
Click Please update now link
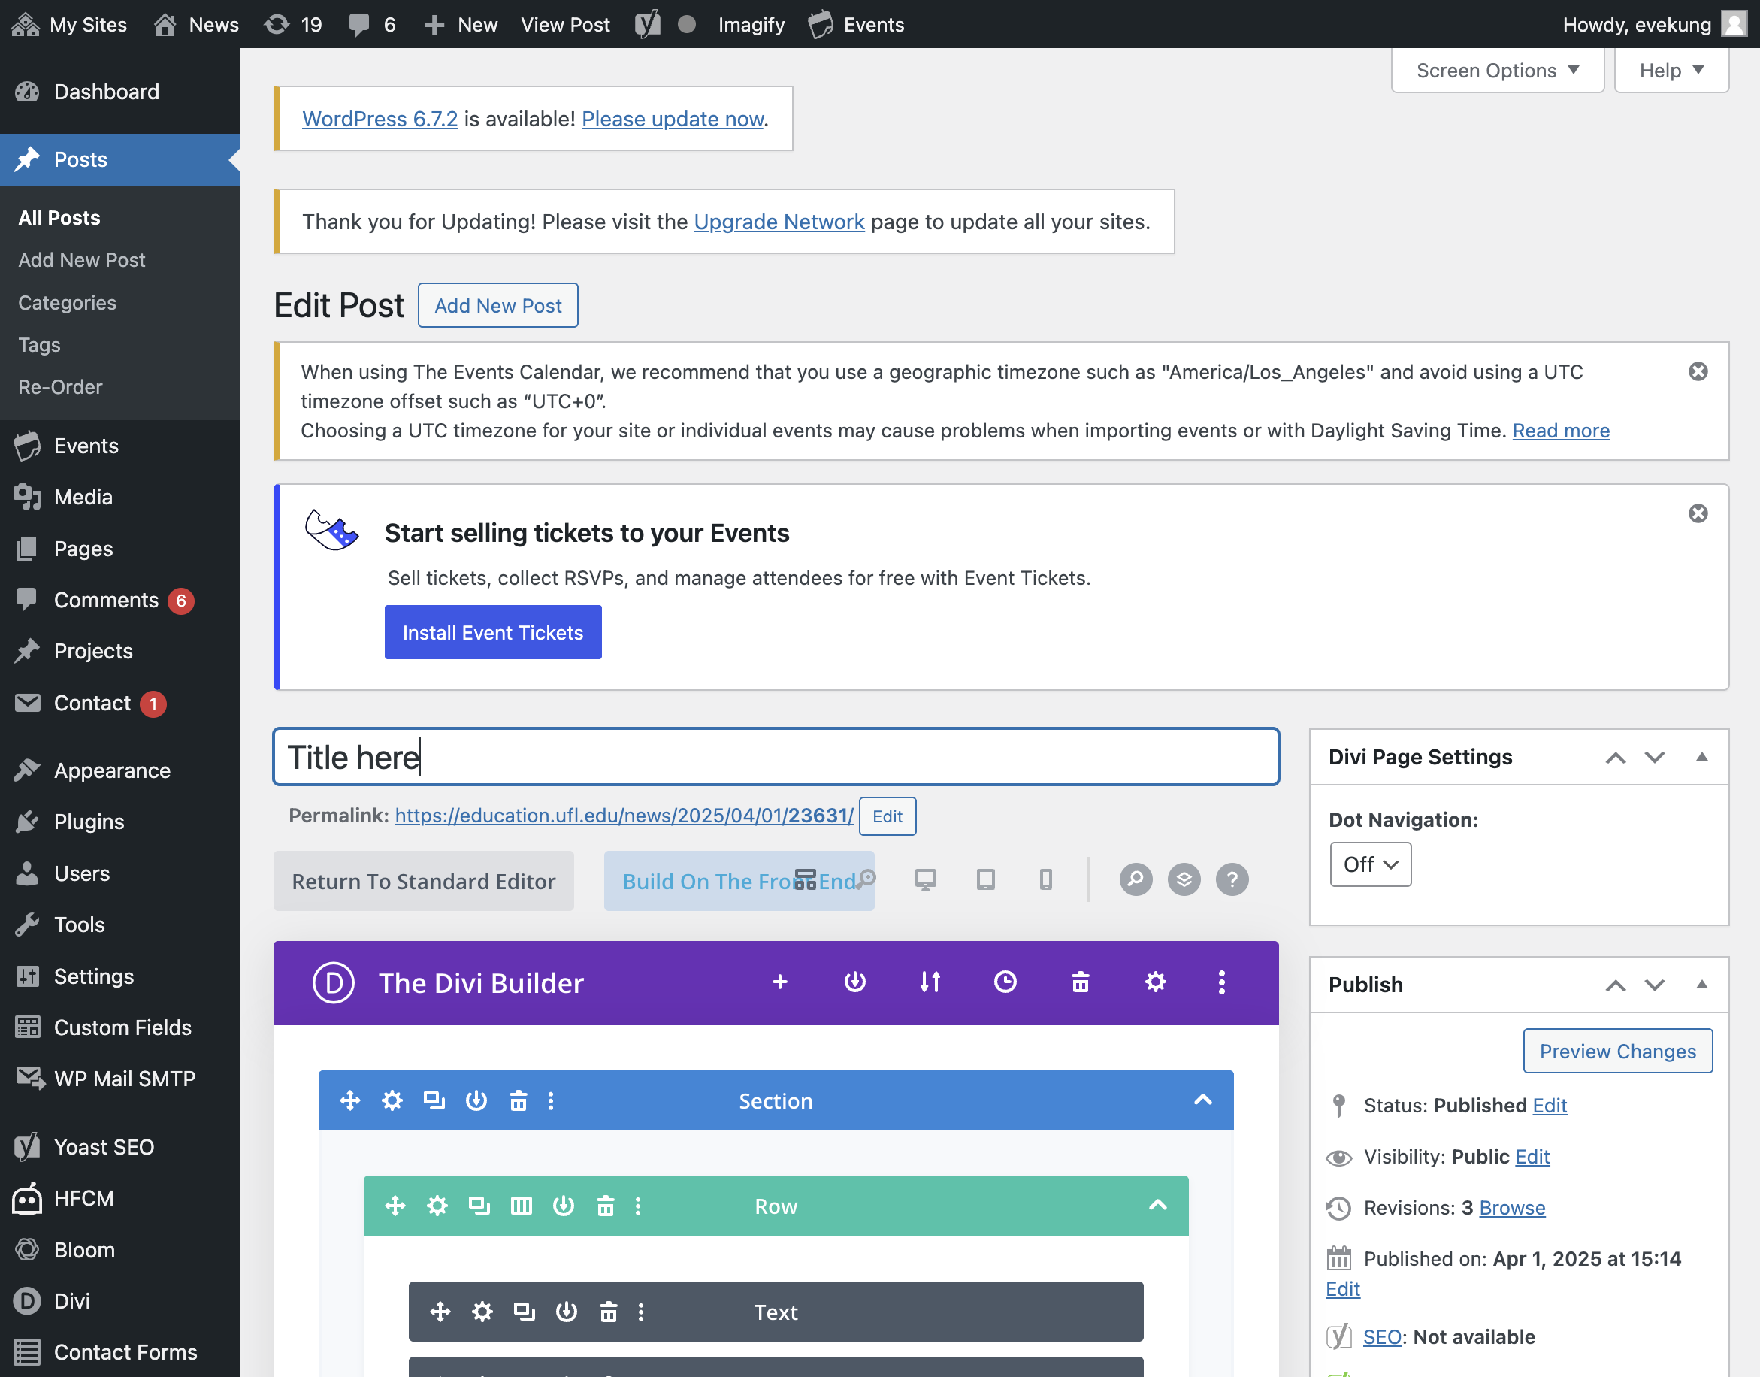(x=672, y=119)
